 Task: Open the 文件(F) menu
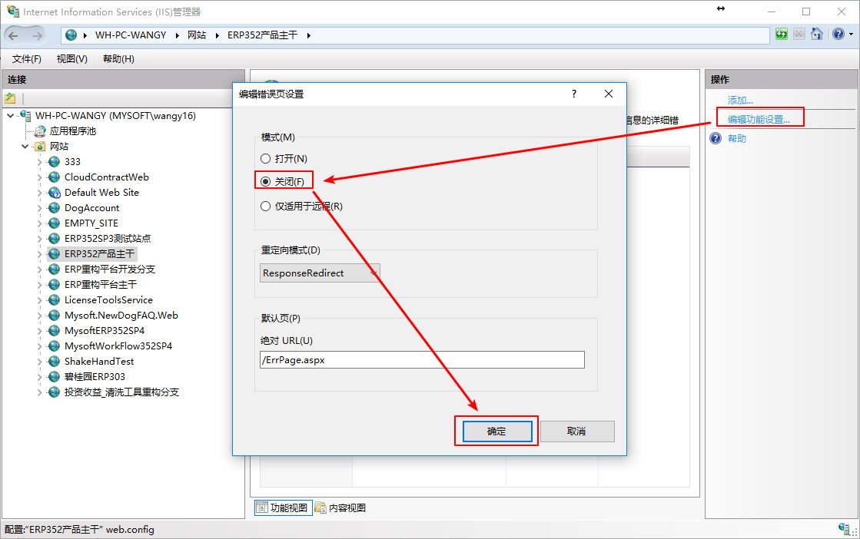point(27,59)
